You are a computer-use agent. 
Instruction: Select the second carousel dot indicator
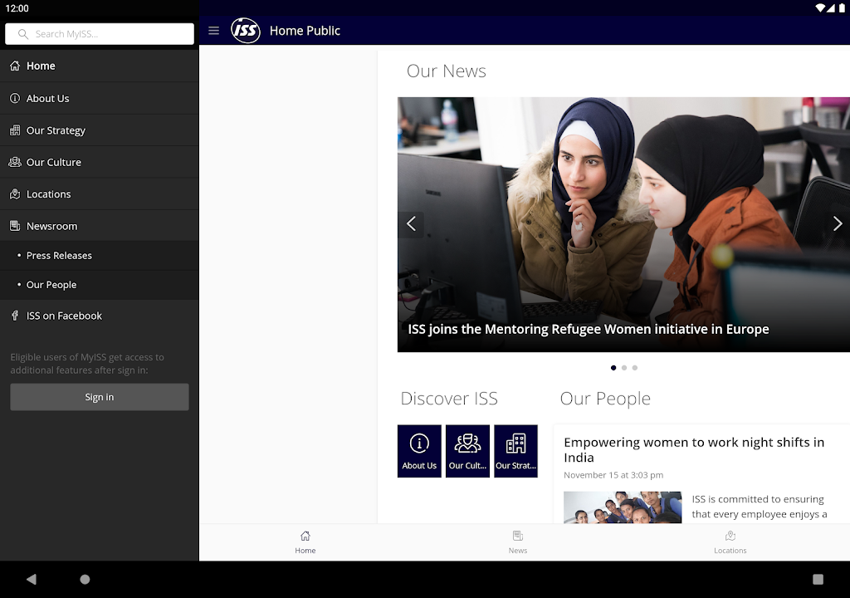[x=624, y=367]
